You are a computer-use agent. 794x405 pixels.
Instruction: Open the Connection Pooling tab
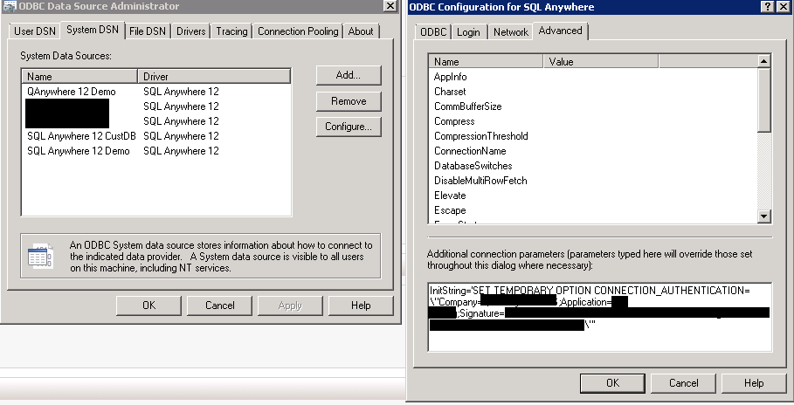point(298,31)
